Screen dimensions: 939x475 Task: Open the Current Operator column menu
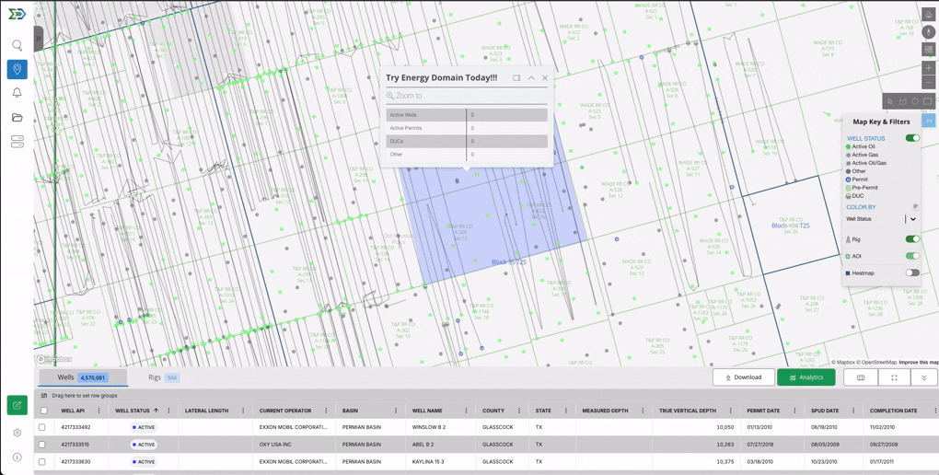coord(326,411)
